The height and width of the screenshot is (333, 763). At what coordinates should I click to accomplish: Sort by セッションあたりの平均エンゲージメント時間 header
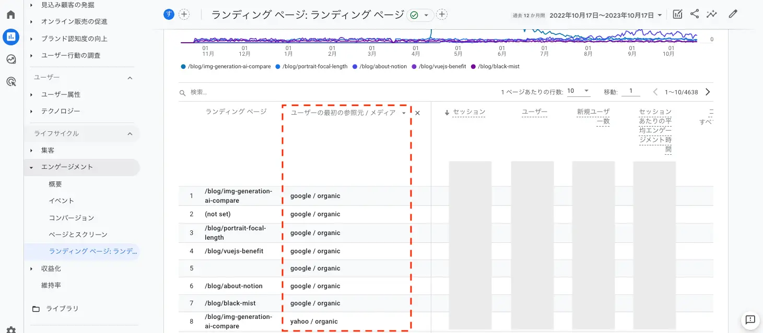tap(655, 131)
